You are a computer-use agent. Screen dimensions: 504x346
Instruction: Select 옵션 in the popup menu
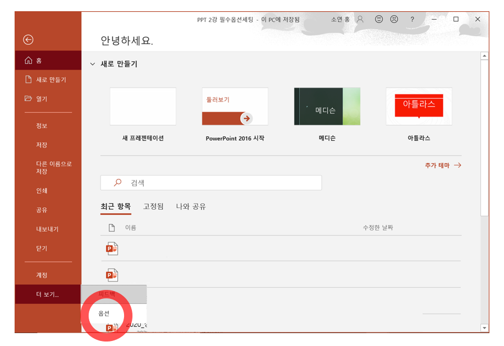(114, 313)
